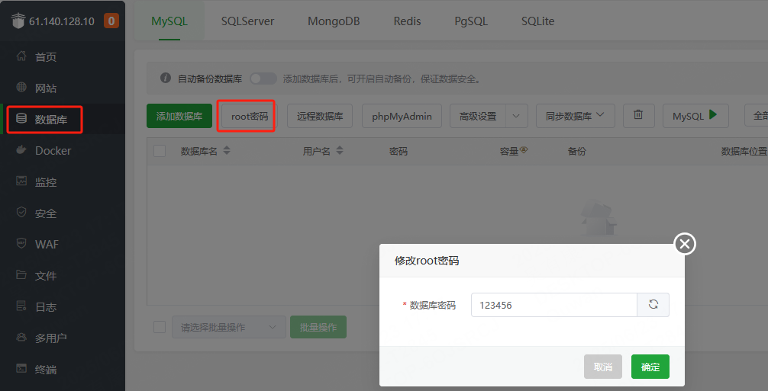Click 取消 in the dialog
This screenshot has width=768, height=391.
coord(603,367)
